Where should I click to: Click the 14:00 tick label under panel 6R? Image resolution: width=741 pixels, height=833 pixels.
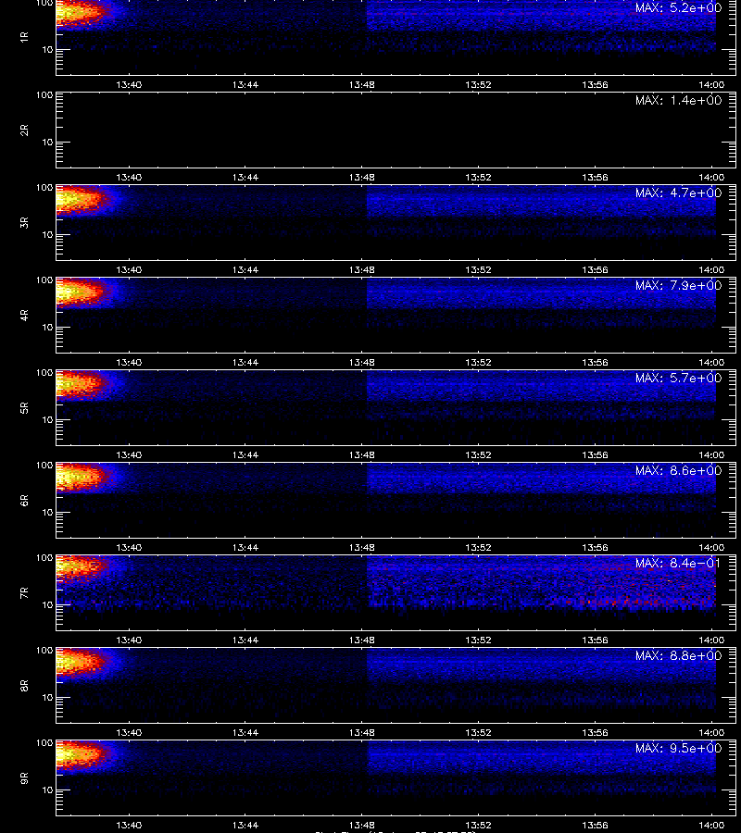(x=711, y=547)
